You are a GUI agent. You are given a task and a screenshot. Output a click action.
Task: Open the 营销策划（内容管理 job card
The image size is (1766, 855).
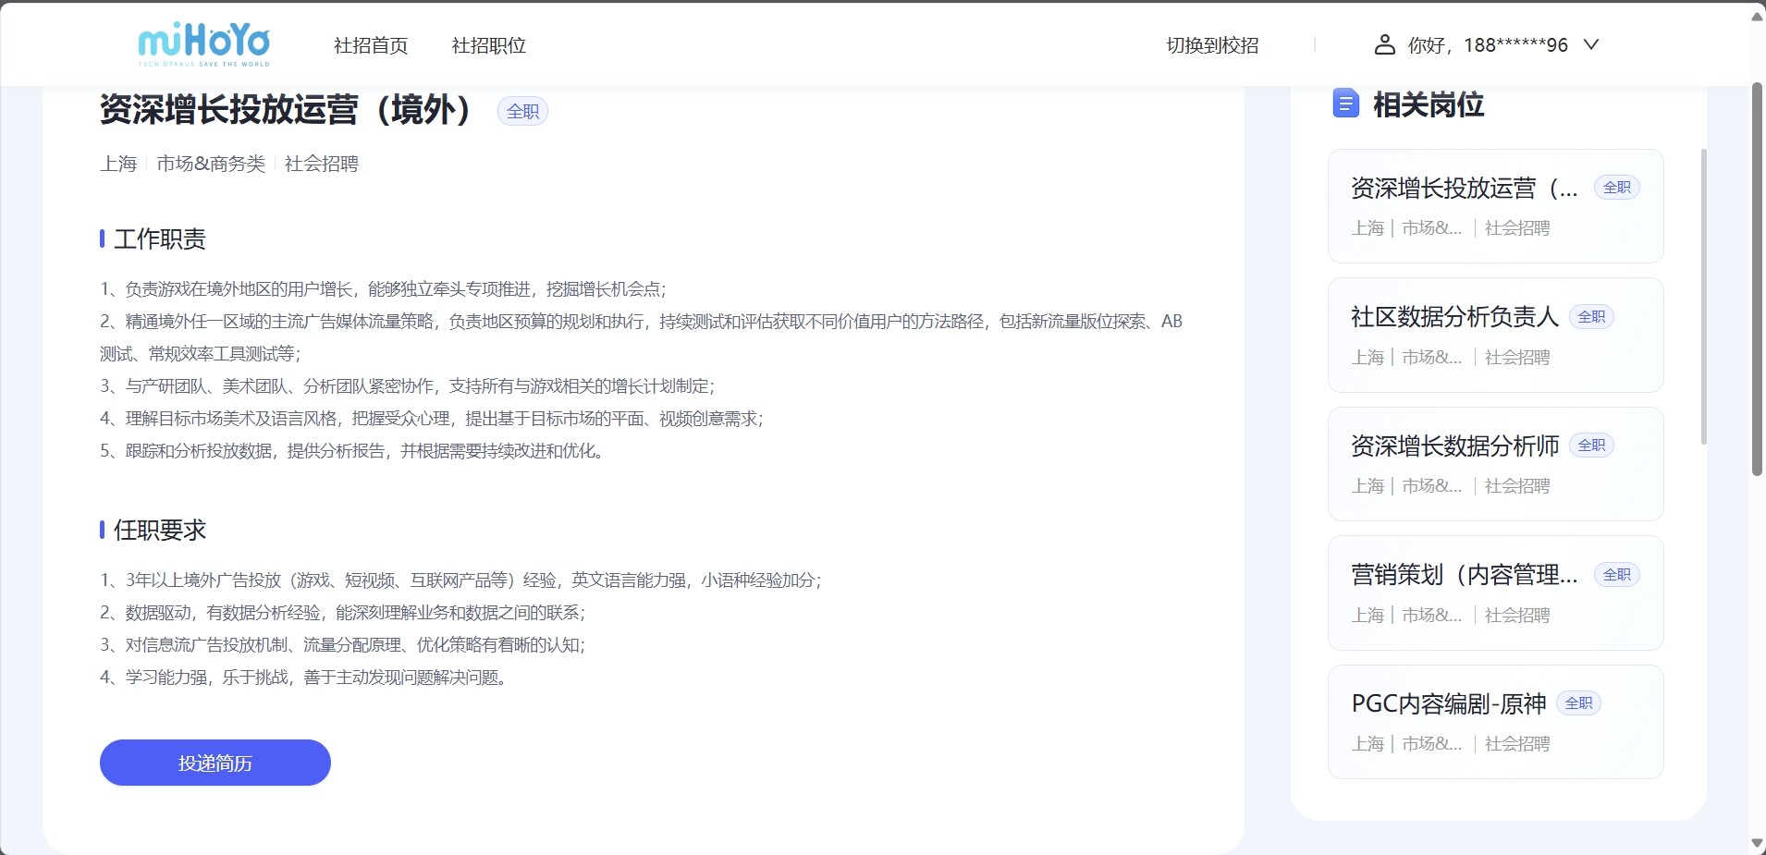(x=1495, y=592)
